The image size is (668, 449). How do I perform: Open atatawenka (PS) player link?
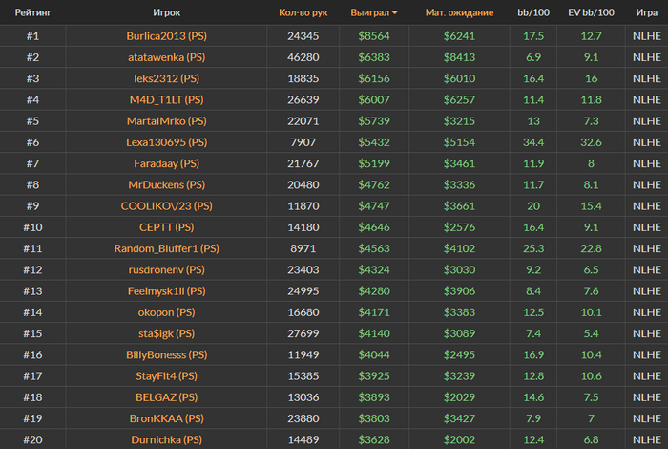point(167,57)
